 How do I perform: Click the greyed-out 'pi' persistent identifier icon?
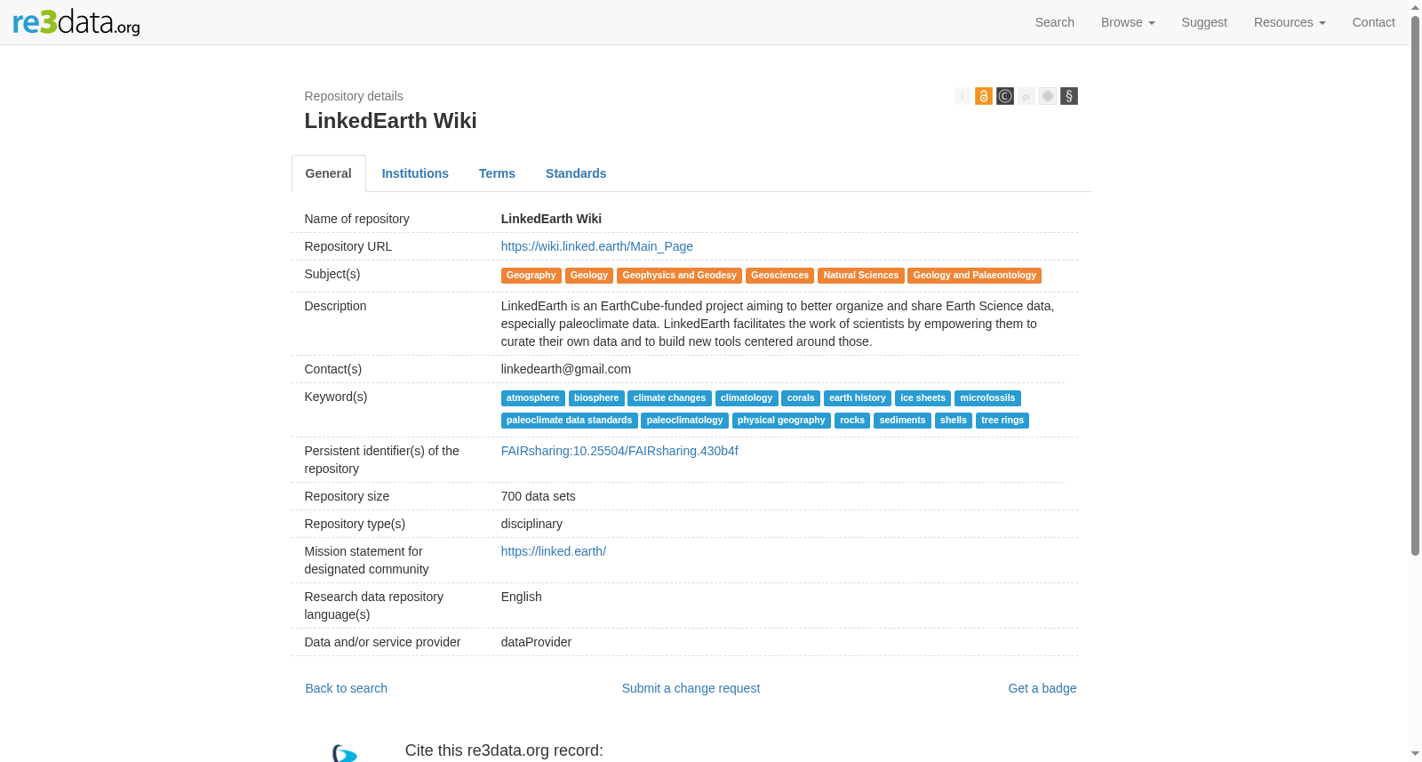[1027, 96]
